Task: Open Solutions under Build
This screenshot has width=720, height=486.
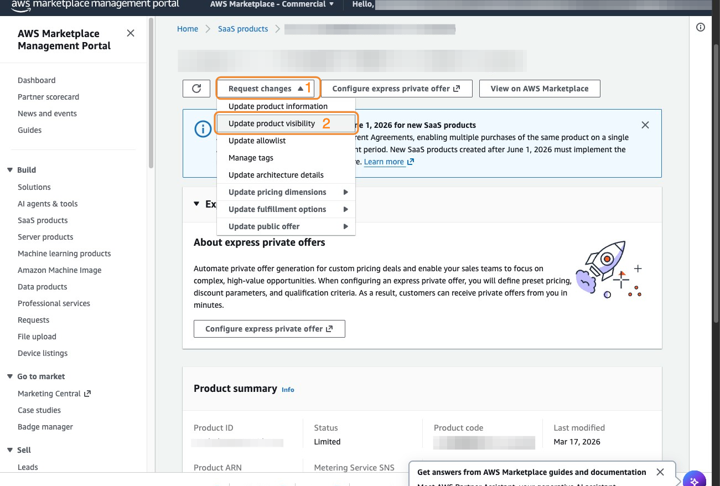Action: (x=34, y=187)
